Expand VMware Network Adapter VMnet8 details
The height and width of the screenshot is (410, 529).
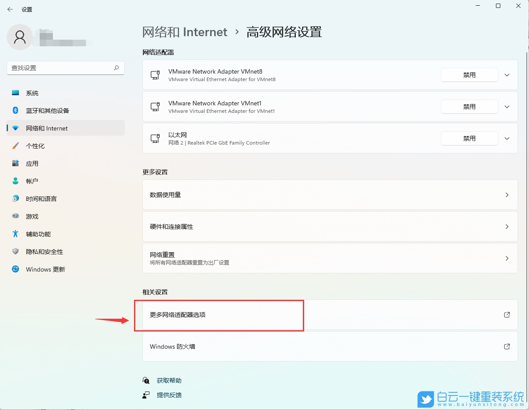[x=507, y=75]
